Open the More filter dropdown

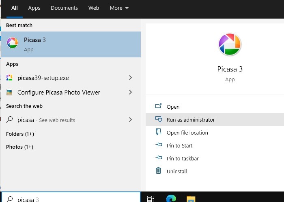119,8
